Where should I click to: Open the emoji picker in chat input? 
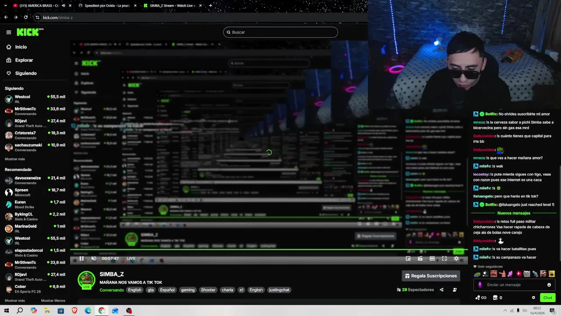pos(549,285)
